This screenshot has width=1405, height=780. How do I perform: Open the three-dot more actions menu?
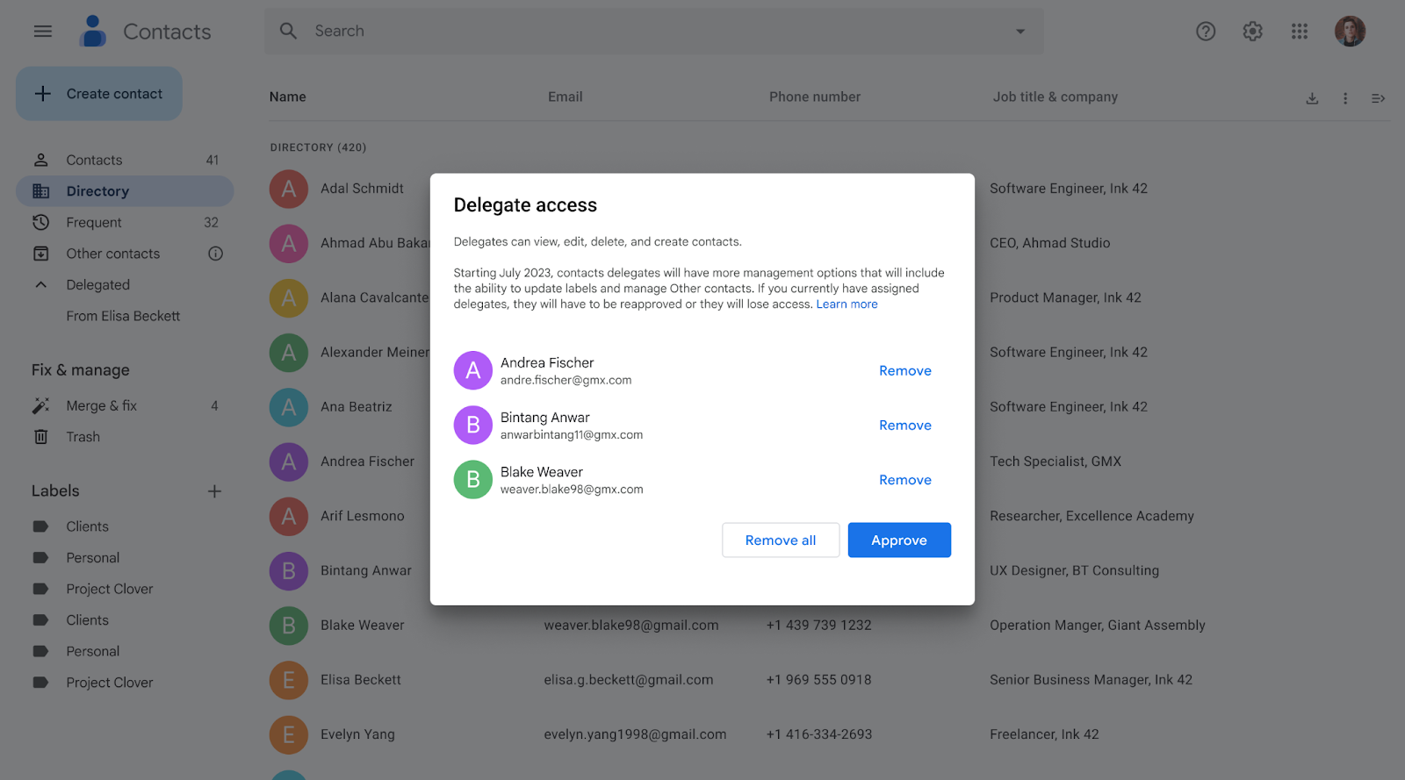coord(1344,98)
